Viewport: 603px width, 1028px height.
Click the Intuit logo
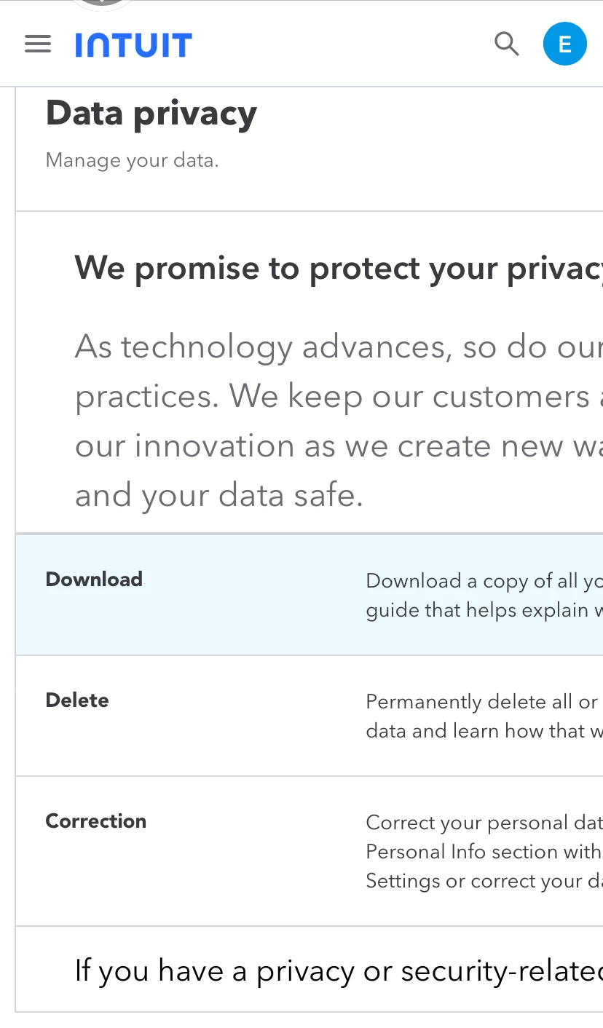point(133,45)
